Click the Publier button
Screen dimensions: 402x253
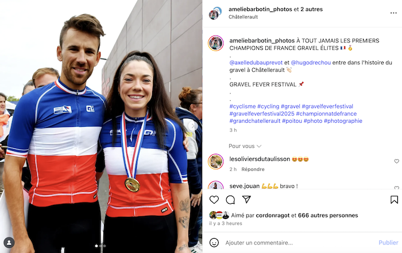(x=388, y=243)
